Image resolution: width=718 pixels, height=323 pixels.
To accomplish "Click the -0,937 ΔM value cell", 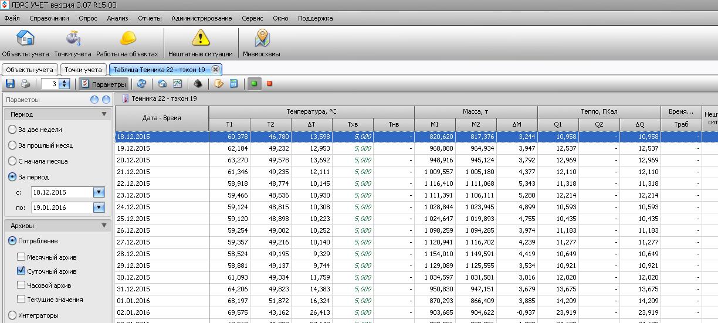I will 517,312.
